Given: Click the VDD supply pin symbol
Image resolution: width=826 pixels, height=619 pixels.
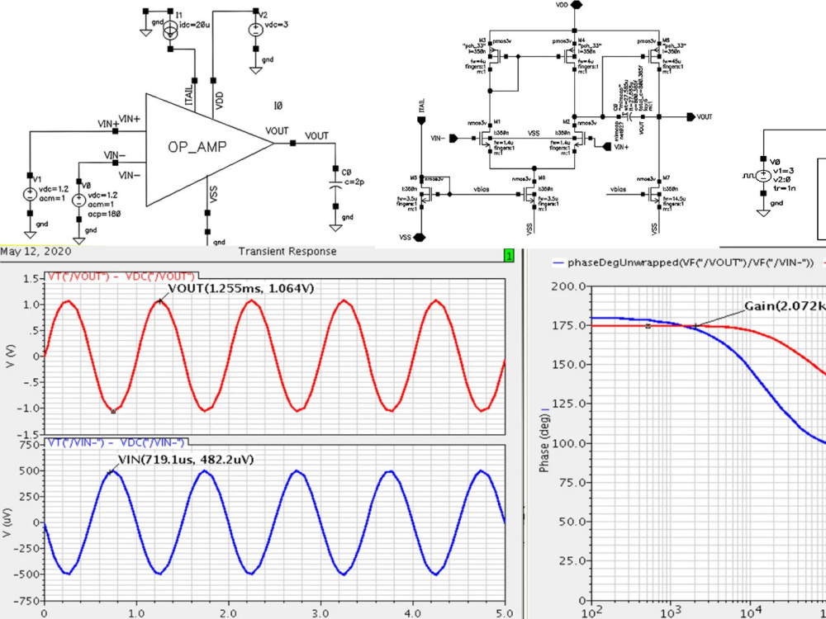Looking at the screenshot, I should click(x=576, y=7).
